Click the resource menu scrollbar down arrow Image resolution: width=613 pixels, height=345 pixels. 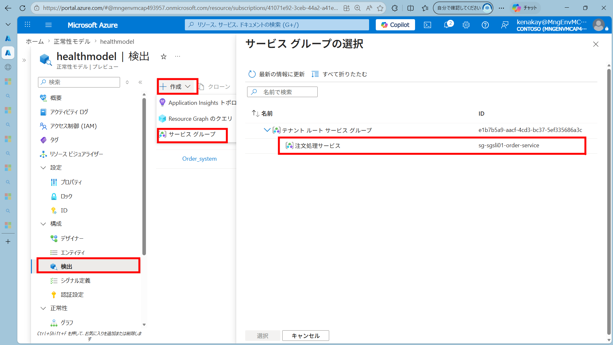(x=144, y=325)
